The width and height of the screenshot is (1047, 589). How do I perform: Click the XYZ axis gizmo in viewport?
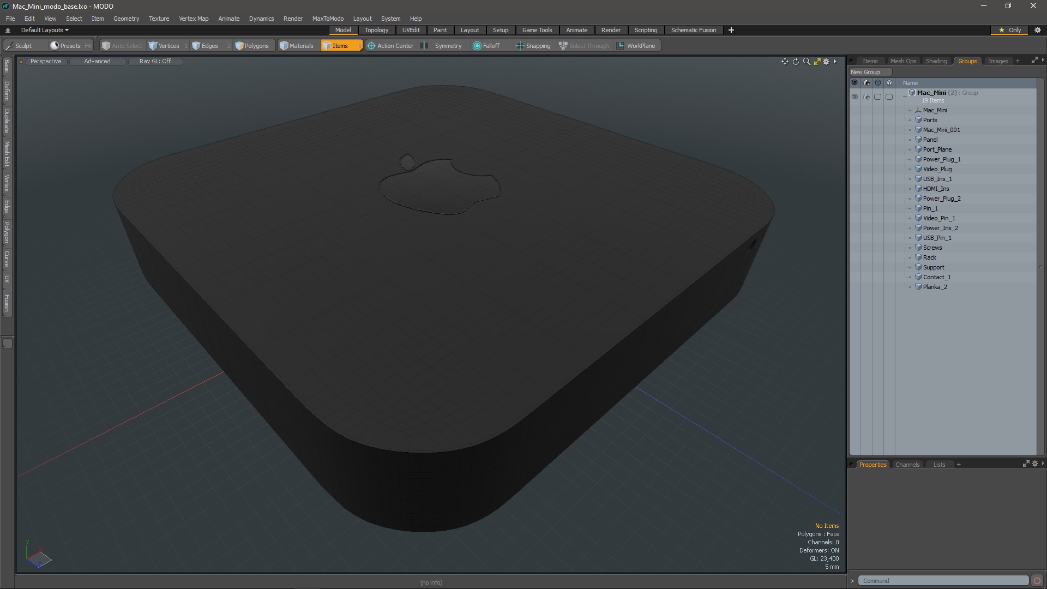point(38,555)
